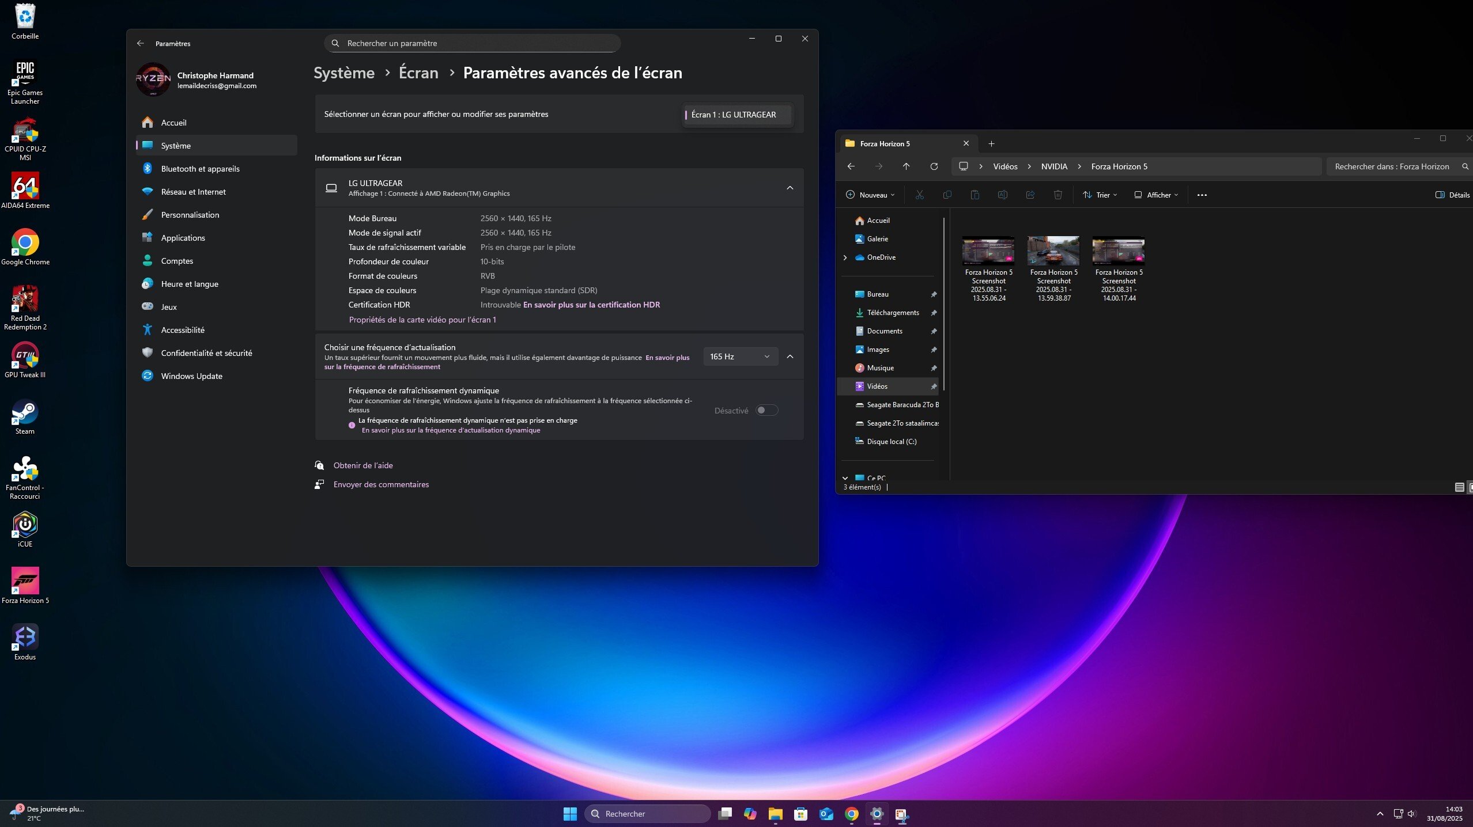Select Accueil in Settings sidebar
The width and height of the screenshot is (1473, 827).
click(217, 123)
